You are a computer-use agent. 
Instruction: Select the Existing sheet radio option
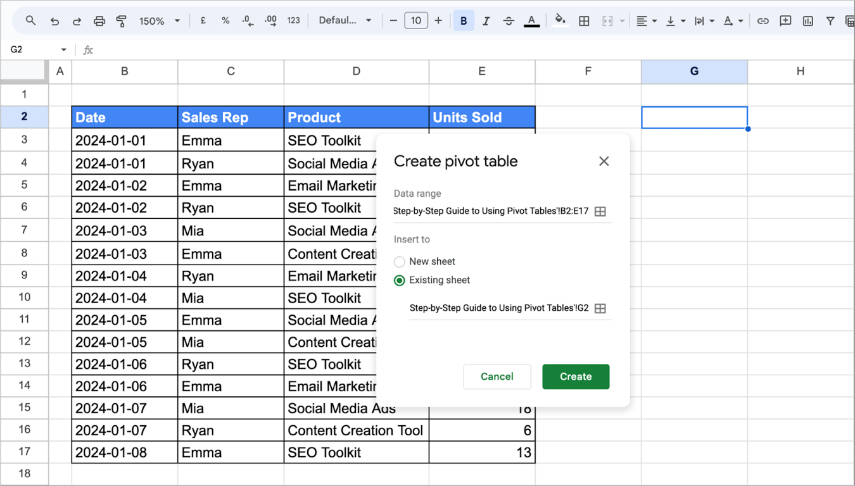click(x=400, y=280)
